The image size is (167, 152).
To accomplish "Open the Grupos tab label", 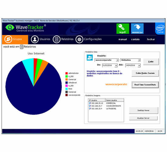I will (x=18, y=39).
